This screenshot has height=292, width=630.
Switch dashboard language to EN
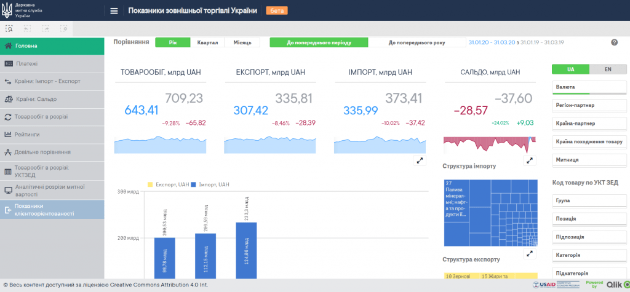coord(607,69)
